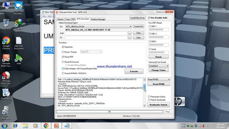Click the Ultimate Multi Tool title bar icon
229x129 pixels.
click(x=57, y=12)
